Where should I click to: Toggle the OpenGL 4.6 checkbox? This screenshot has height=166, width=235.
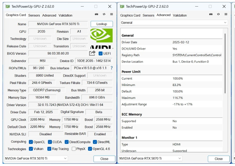tap(90, 149)
